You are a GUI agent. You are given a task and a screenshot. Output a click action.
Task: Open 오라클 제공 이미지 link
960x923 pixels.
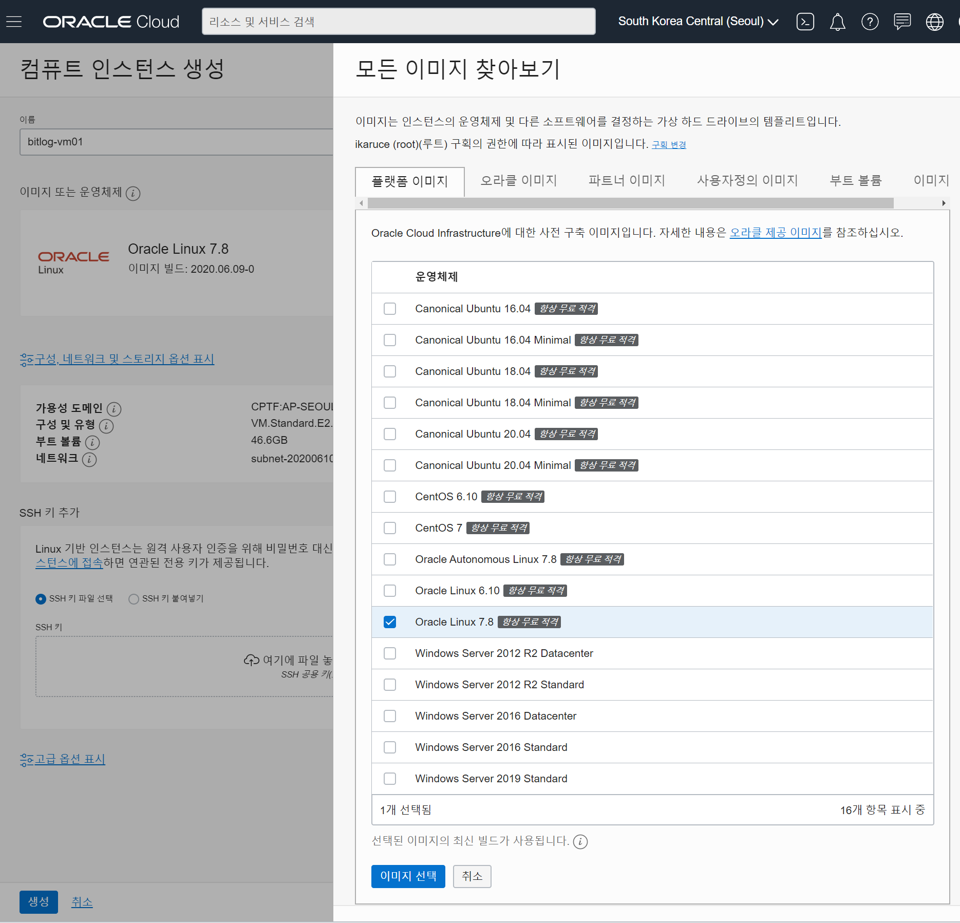click(x=776, y=233)
